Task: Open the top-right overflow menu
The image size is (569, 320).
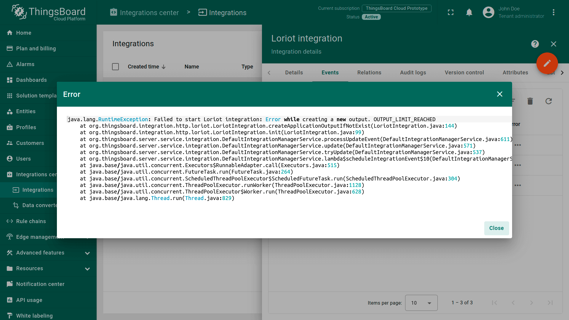Action: [554, 12]
